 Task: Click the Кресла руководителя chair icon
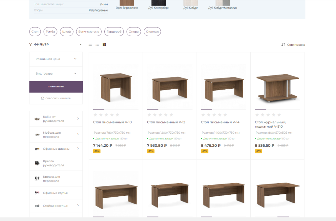37,163
